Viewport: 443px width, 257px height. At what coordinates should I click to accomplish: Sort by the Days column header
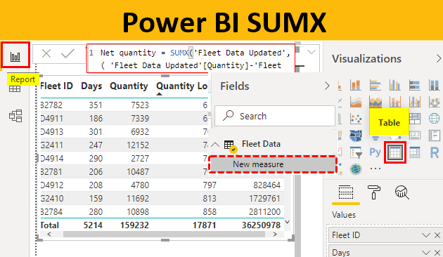[91, 86]
